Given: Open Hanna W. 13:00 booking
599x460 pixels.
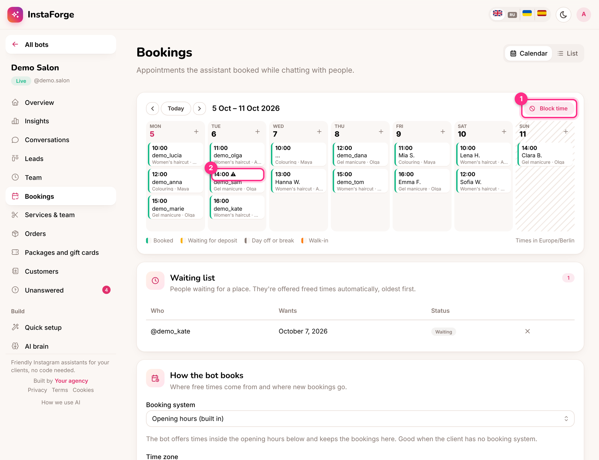Looking at the screenshot, I should pyautogui.click(x=299, y=181).
